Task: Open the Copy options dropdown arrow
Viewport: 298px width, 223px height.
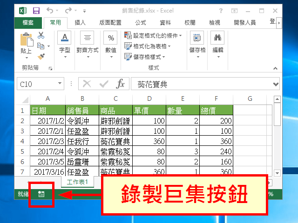Action: click(48, 46)
